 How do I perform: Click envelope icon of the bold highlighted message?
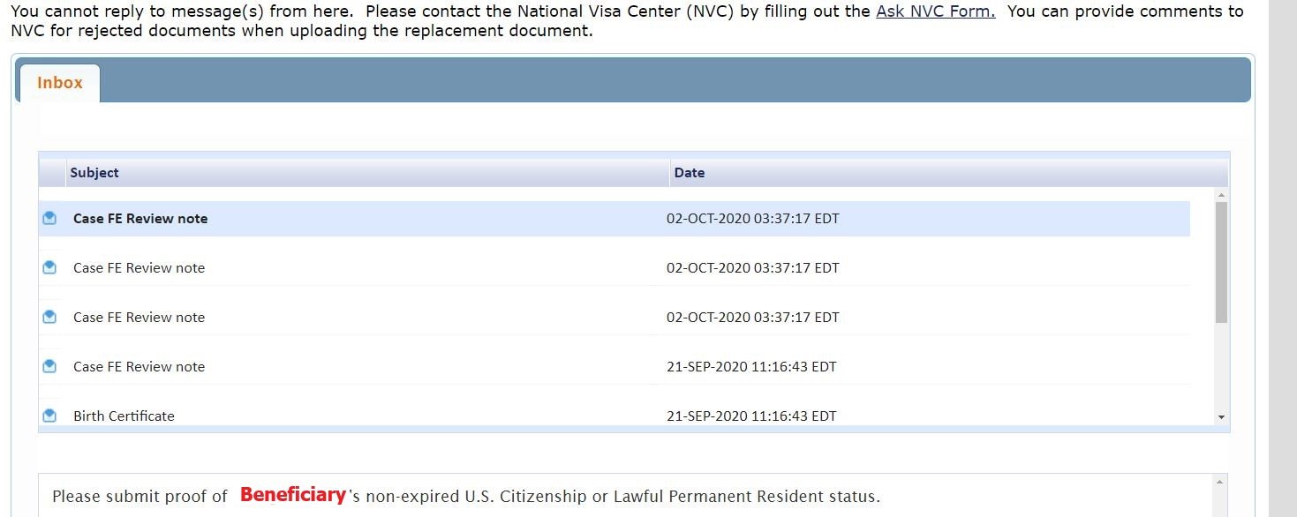click(x=49, y=218)
